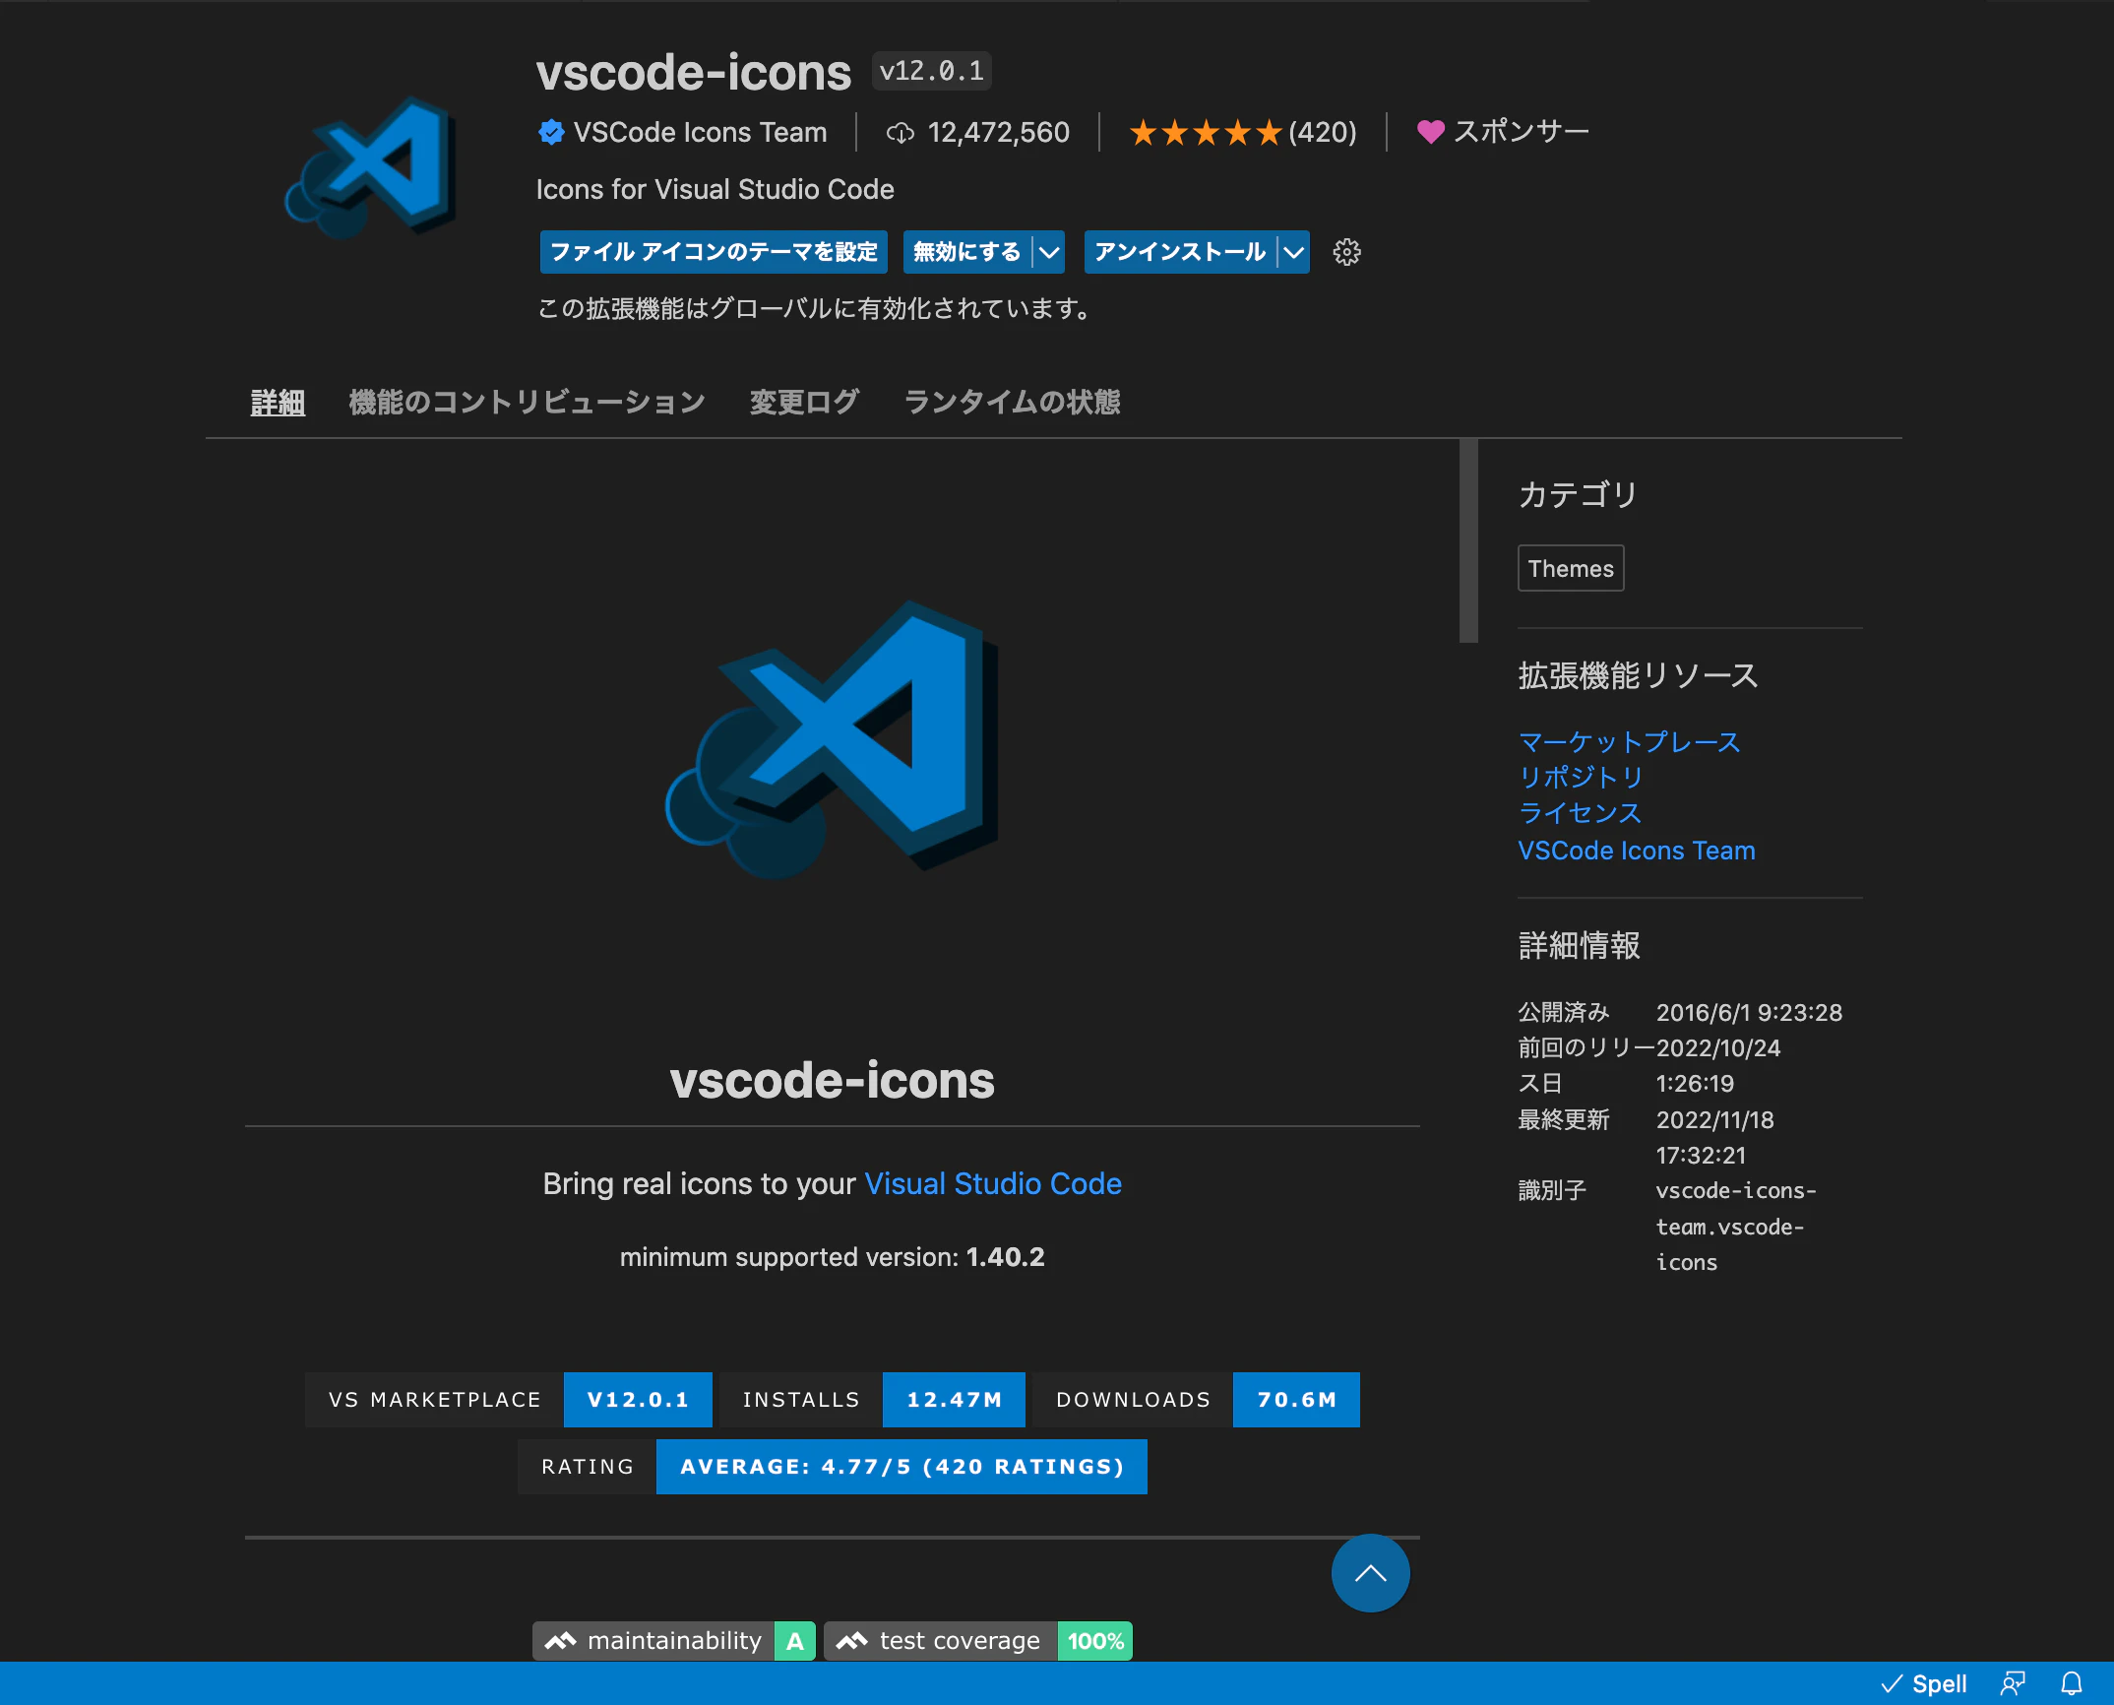The image size is (2114, 1705).
Task: Click the small vscode-icons logo in header
Action: (x=371, y=167)
